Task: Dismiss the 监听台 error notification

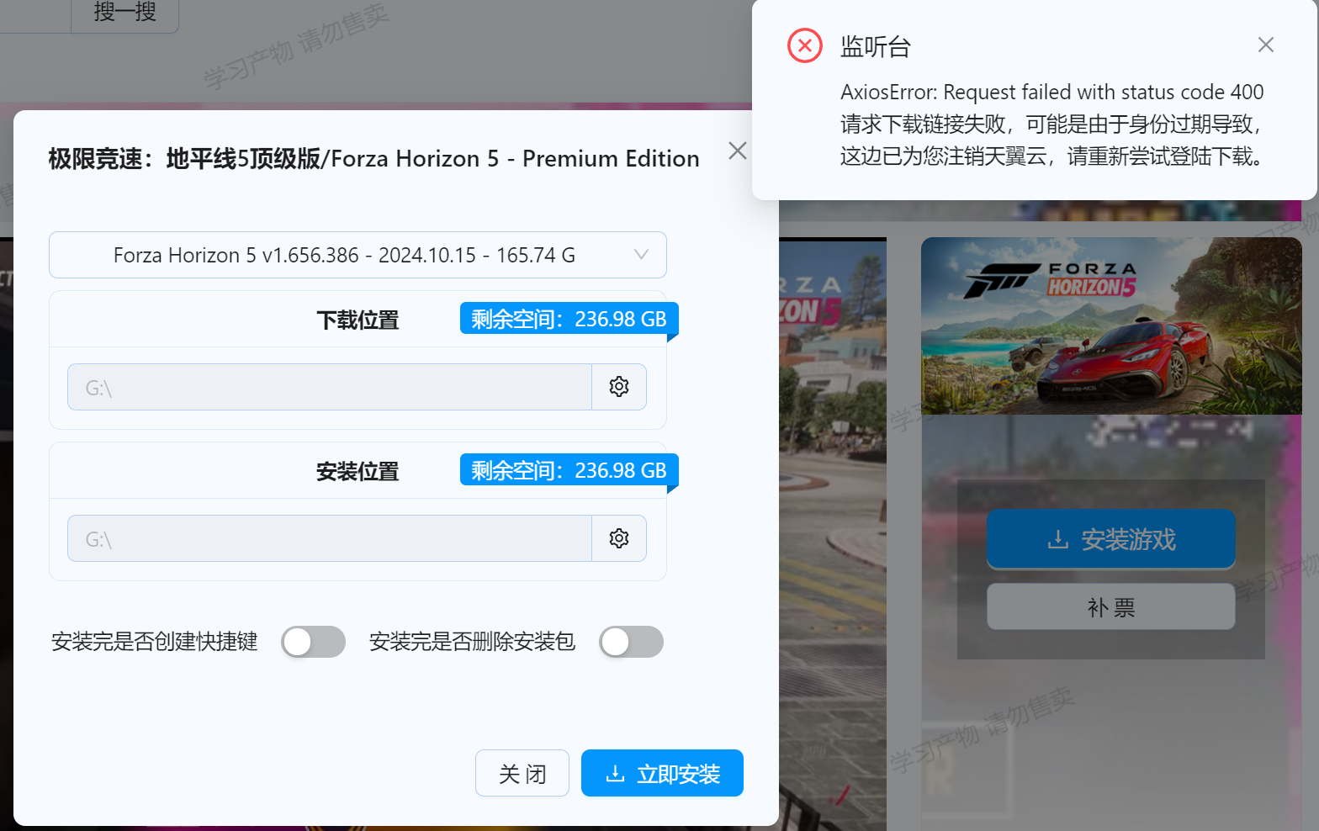Action: (x=1265, y=45)
